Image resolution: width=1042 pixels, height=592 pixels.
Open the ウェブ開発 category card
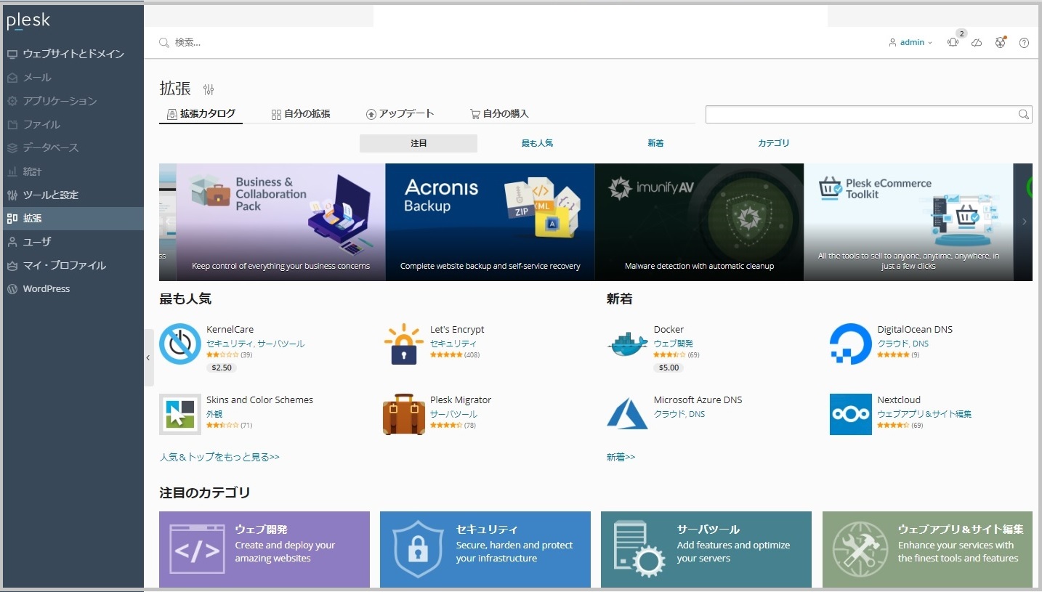[264, 549]
